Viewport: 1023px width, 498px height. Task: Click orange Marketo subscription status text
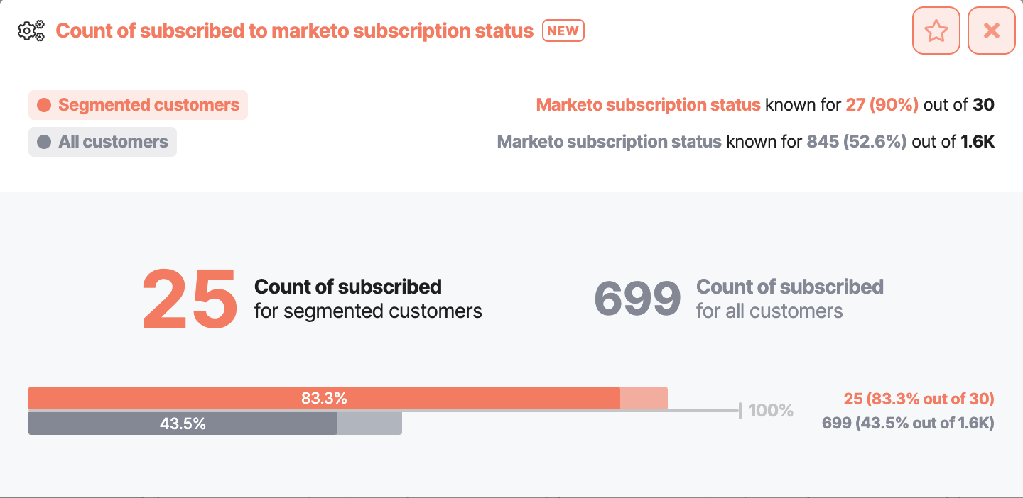pyautogui.click(x=648, y=105)
